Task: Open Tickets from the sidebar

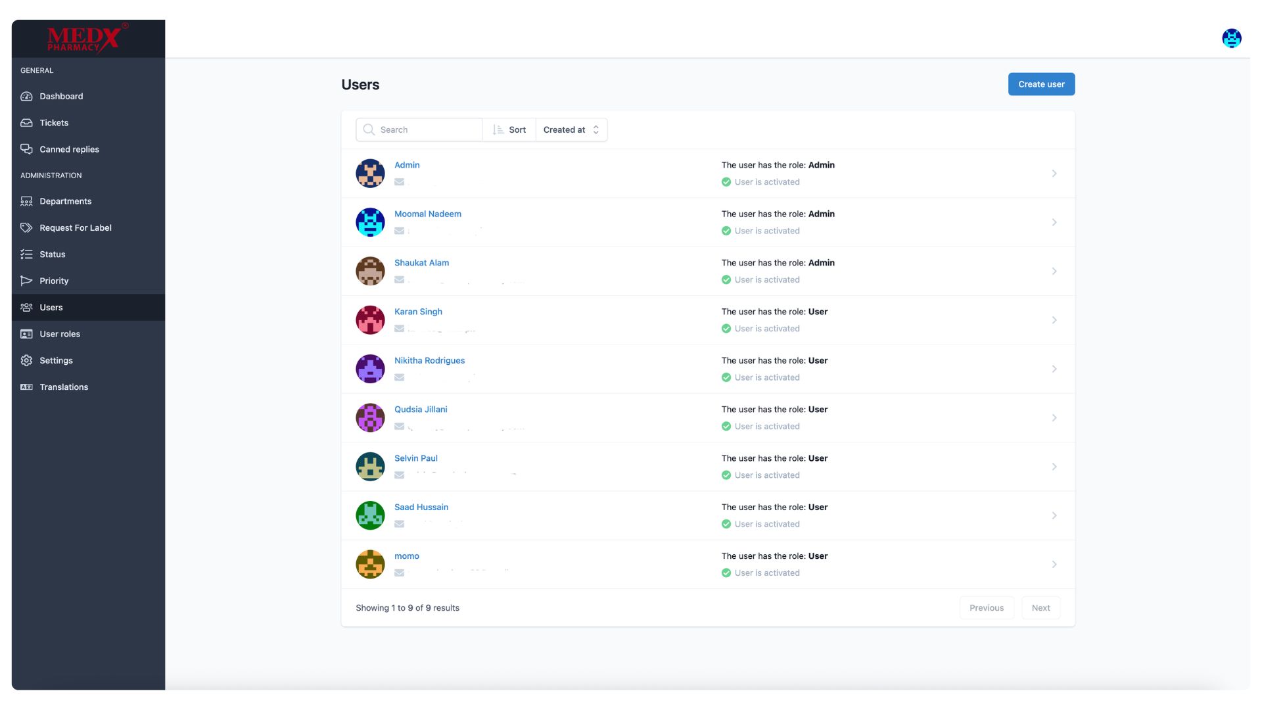Action: point(88,123)
